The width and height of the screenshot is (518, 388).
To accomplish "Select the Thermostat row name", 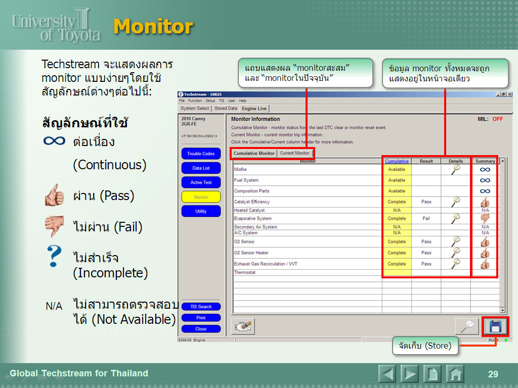I will click(x=244, y=272).
